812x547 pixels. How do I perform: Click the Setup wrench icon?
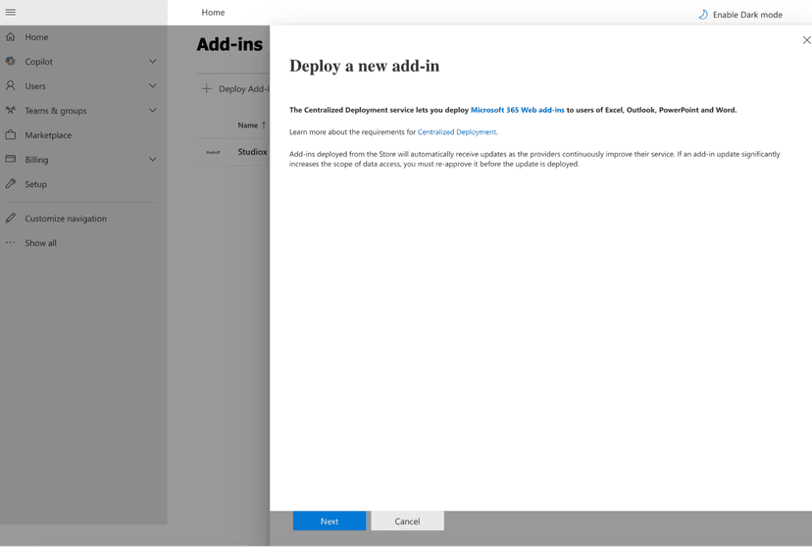coord(11,183)
